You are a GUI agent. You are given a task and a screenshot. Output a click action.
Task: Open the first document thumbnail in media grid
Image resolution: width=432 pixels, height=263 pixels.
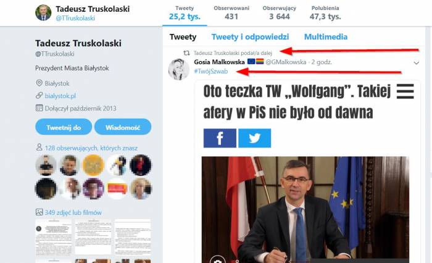click(x=54, y=237)
